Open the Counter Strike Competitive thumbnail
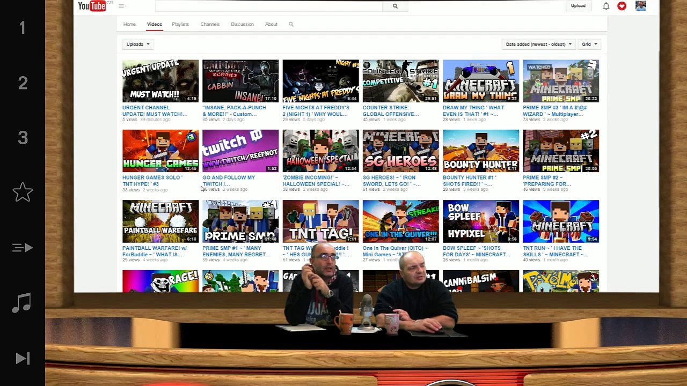687x386 pixels. click(x=400, y=81)
